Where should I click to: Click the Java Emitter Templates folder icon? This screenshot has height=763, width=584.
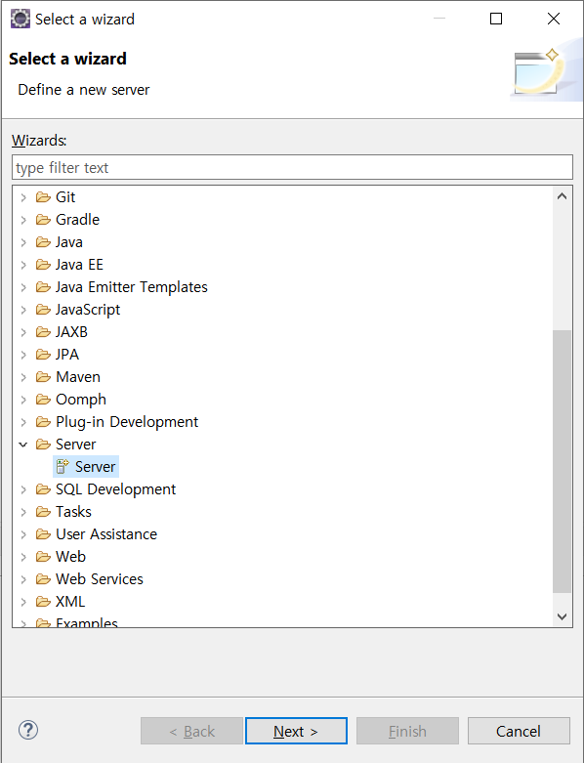(x=43, y=287)
